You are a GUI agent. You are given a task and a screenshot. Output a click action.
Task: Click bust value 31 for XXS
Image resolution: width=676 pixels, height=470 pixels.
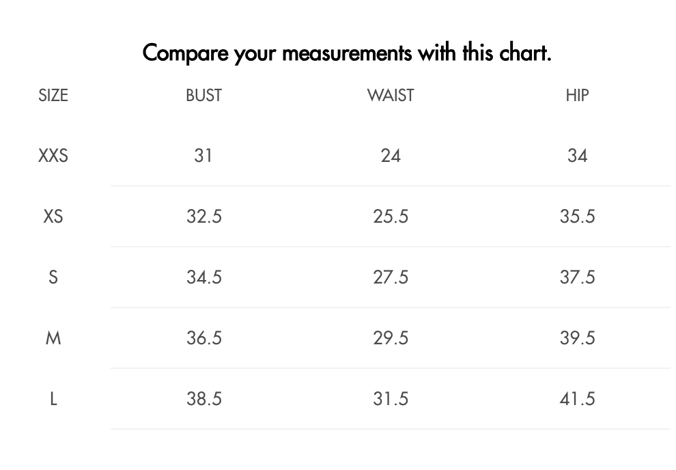pyautogui.click(x=203, y=156)
